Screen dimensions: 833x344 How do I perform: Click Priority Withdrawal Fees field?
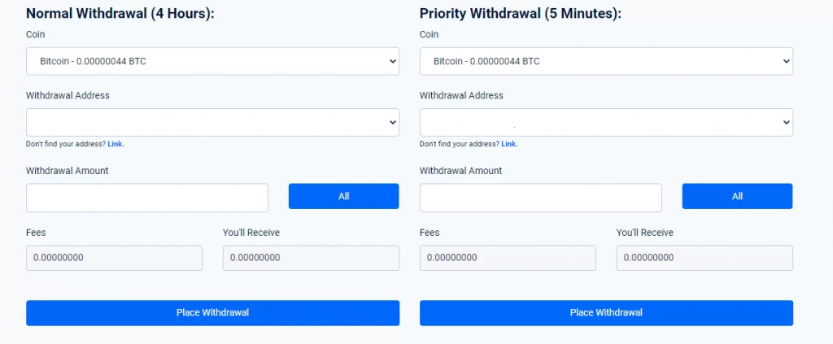[x=508, y=258]
